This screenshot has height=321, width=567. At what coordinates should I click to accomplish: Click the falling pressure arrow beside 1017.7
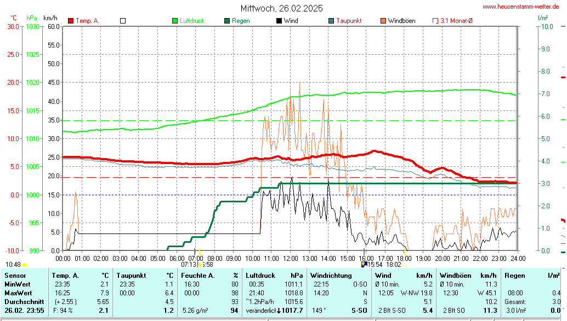pyautogui.click(x=279, y=311)
